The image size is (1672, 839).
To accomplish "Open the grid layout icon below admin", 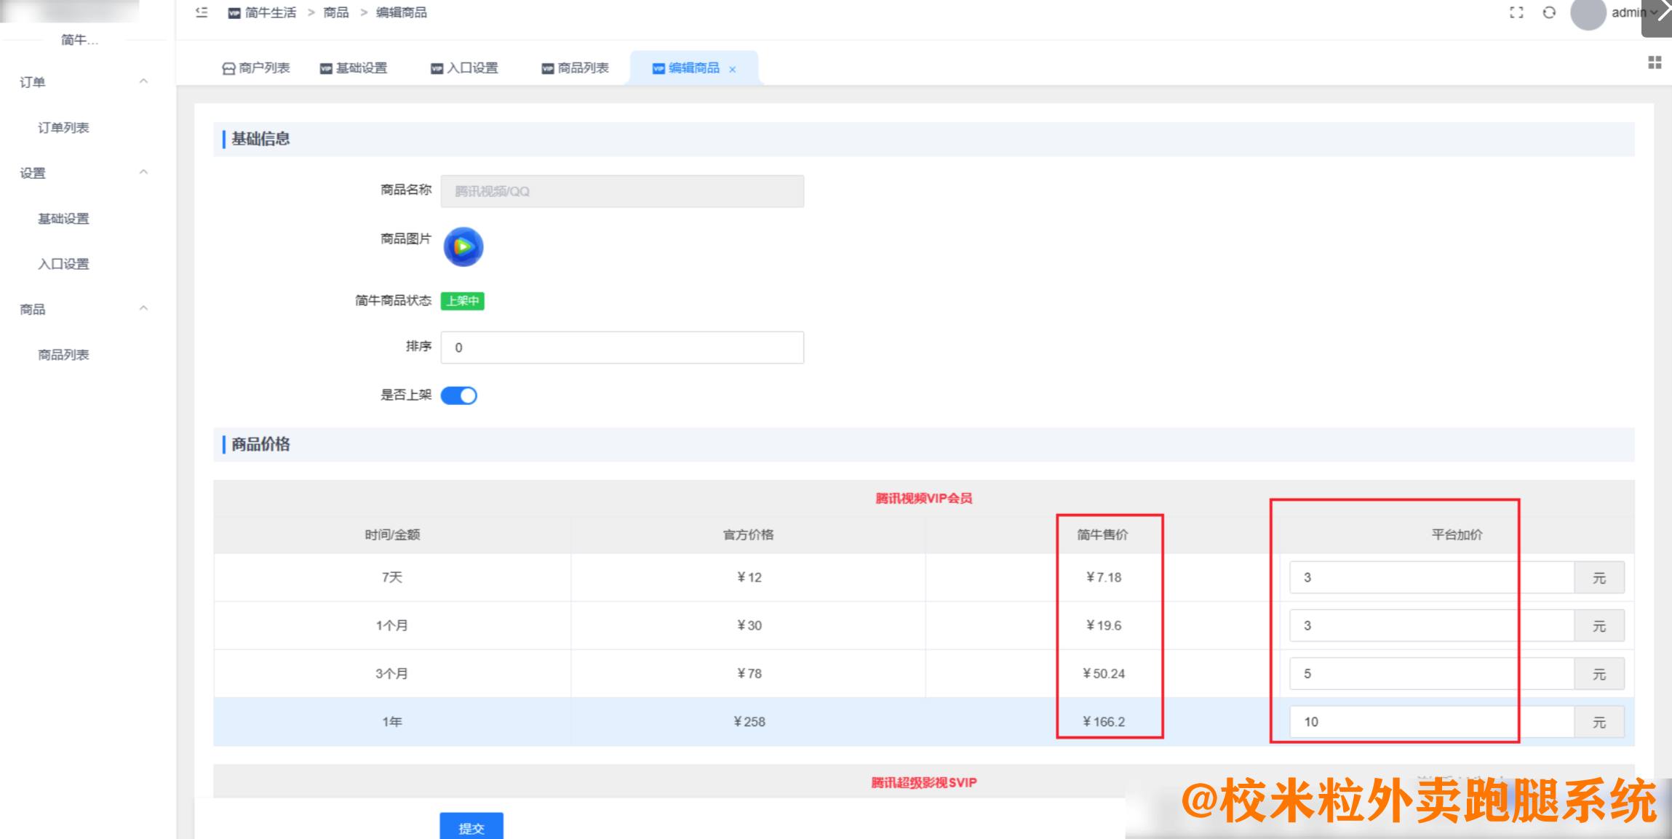I will pyautogui.click(x=1656, y=63).
